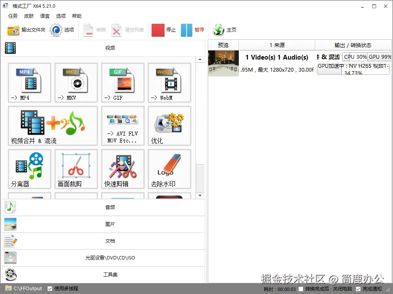Expand the 工具集 toolset section
This screenshot has height=294, width=393.
[x=109, y=275]
